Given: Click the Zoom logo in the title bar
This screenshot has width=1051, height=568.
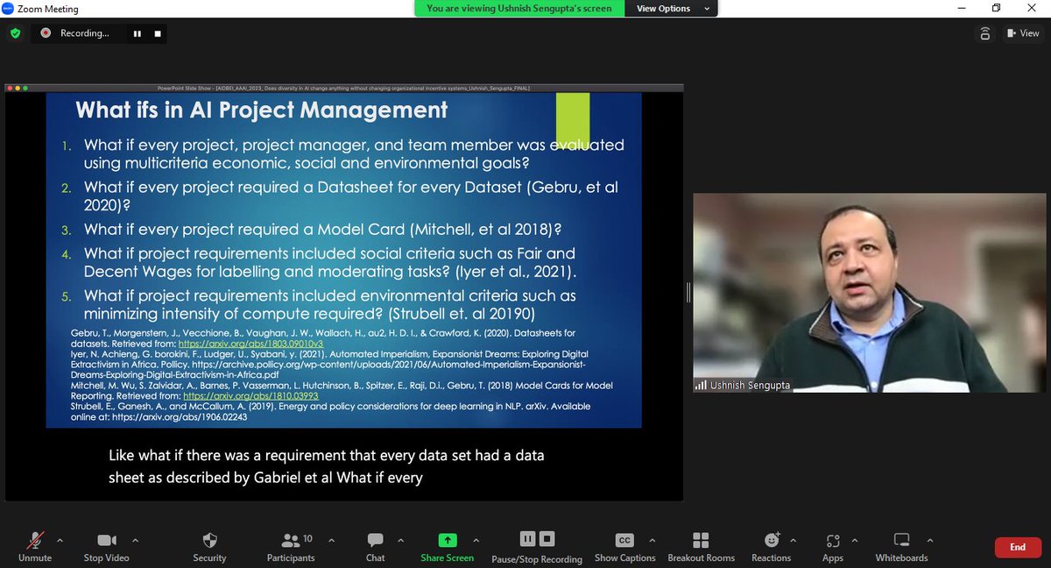Looking at the screenshot, I should (9, 9).
